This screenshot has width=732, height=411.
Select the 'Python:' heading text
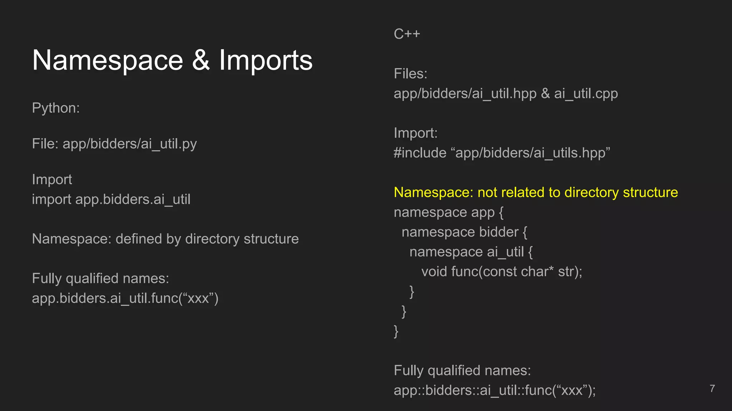click(56, 108)
